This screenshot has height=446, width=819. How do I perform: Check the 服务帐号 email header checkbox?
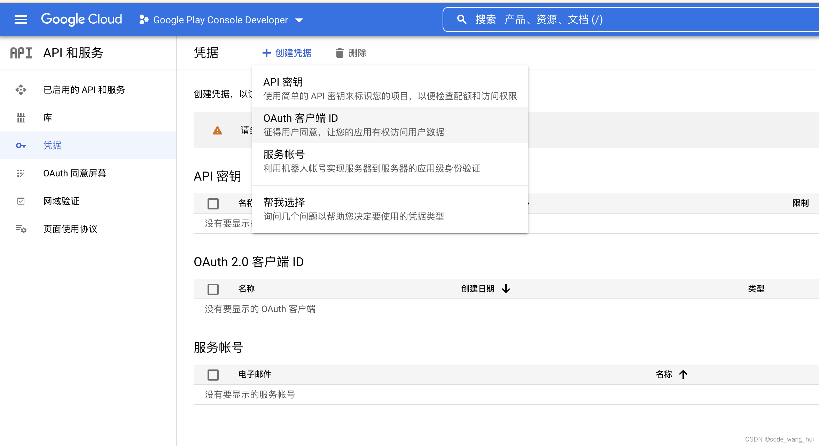pyautogui.click(x=213, y=375)
